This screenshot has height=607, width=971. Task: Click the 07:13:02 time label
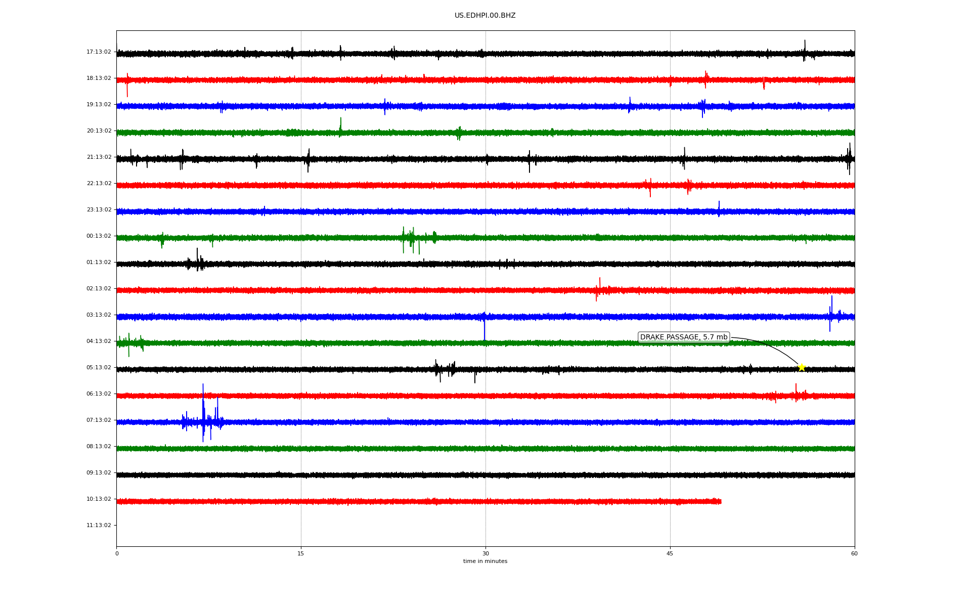[x=99, y=420]
